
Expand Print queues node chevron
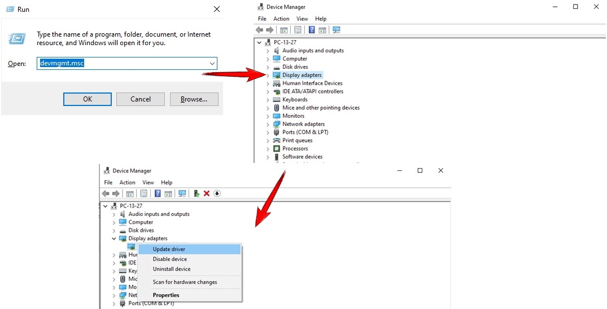click(x=268, y=140)
